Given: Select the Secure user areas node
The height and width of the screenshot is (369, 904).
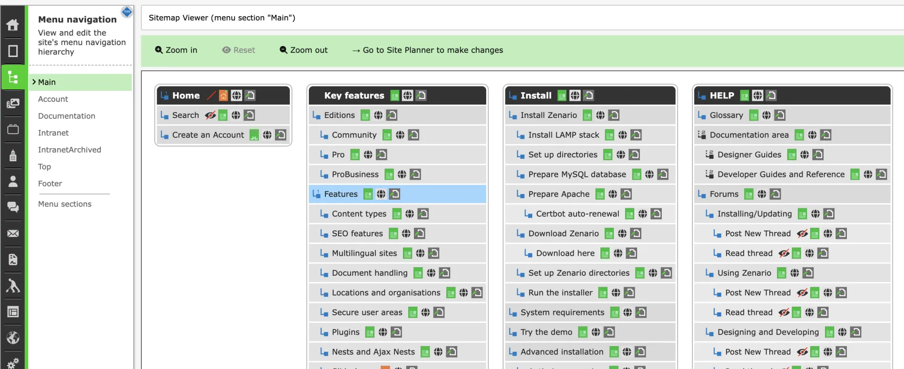Looking at the screenshot, I should click(x=367, y=312).
